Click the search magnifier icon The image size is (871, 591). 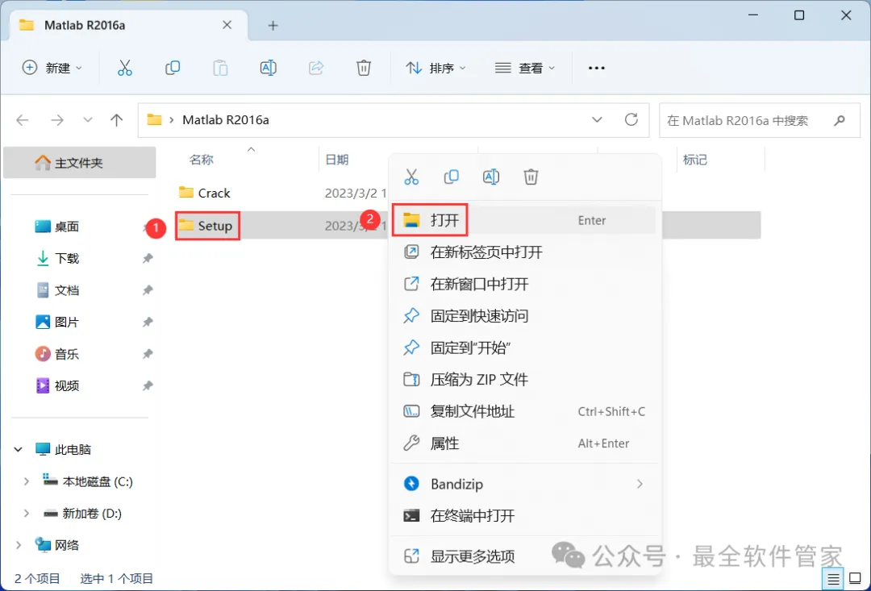840,120
